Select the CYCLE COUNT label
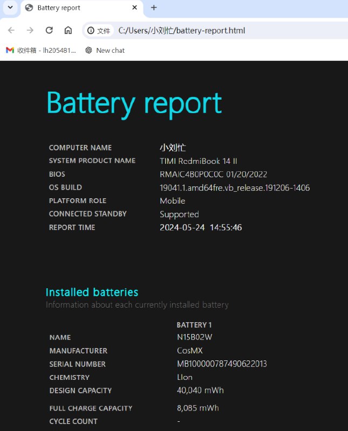The height and width of the screenshot is (431, 348). click(x=73, y=422)
